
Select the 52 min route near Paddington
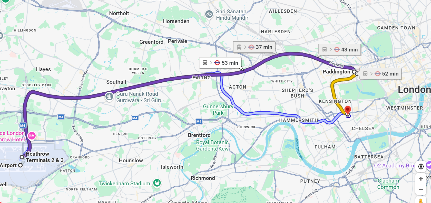(380, 74)
